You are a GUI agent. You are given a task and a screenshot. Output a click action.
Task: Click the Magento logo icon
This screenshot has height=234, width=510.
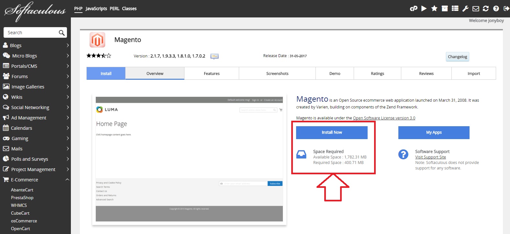click(x=97, y=40)
